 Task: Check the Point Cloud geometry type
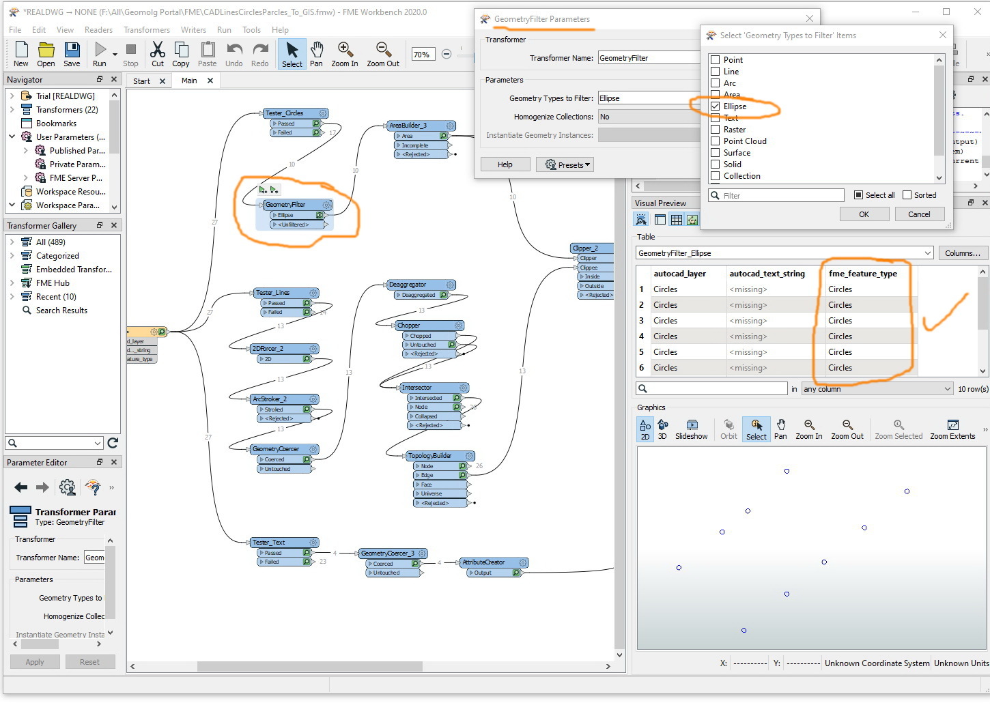pos(716,141)
